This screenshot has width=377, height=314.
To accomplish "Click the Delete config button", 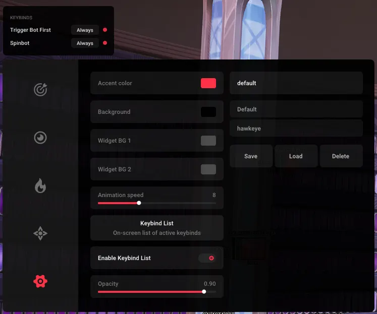I will (341, 156).
